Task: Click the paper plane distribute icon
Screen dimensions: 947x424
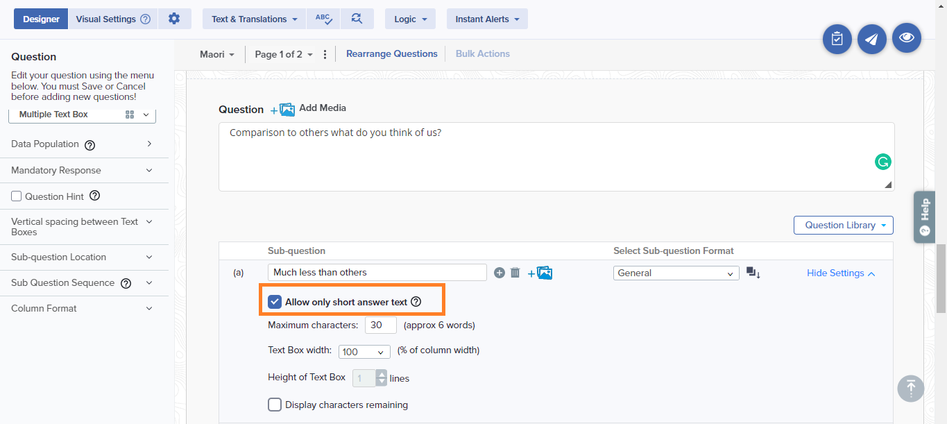Action: tap(871, 40)
